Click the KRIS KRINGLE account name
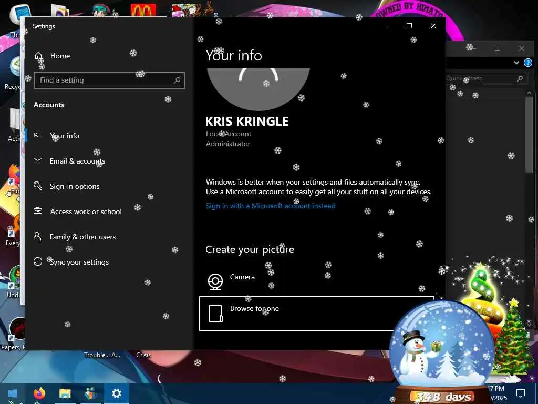Screen dimensions: 538x404 click(247, 122)
